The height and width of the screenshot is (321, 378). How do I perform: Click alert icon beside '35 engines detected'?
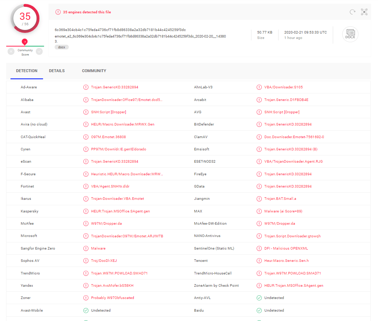coord(58,12)
